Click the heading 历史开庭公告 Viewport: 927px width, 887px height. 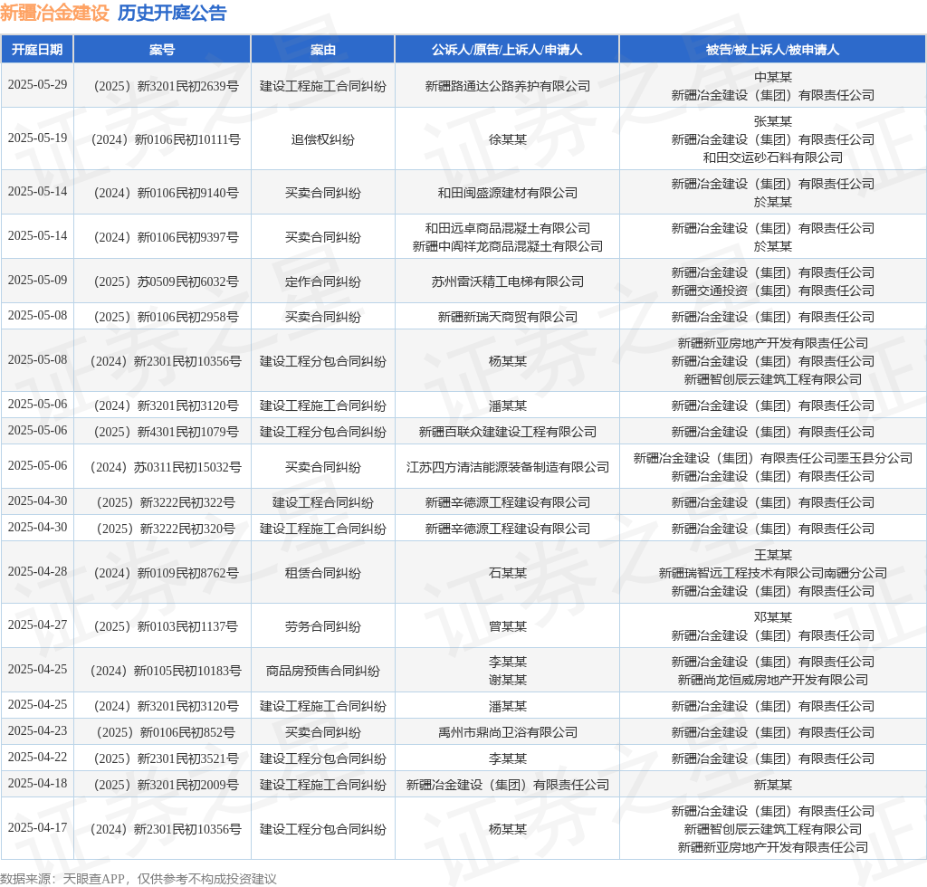click(x=172, y=13)
